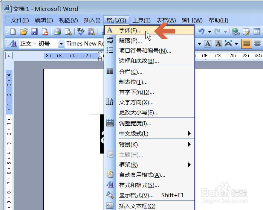
Task: Click the greyed Redo arrow
Action: (x=217, y=31)
